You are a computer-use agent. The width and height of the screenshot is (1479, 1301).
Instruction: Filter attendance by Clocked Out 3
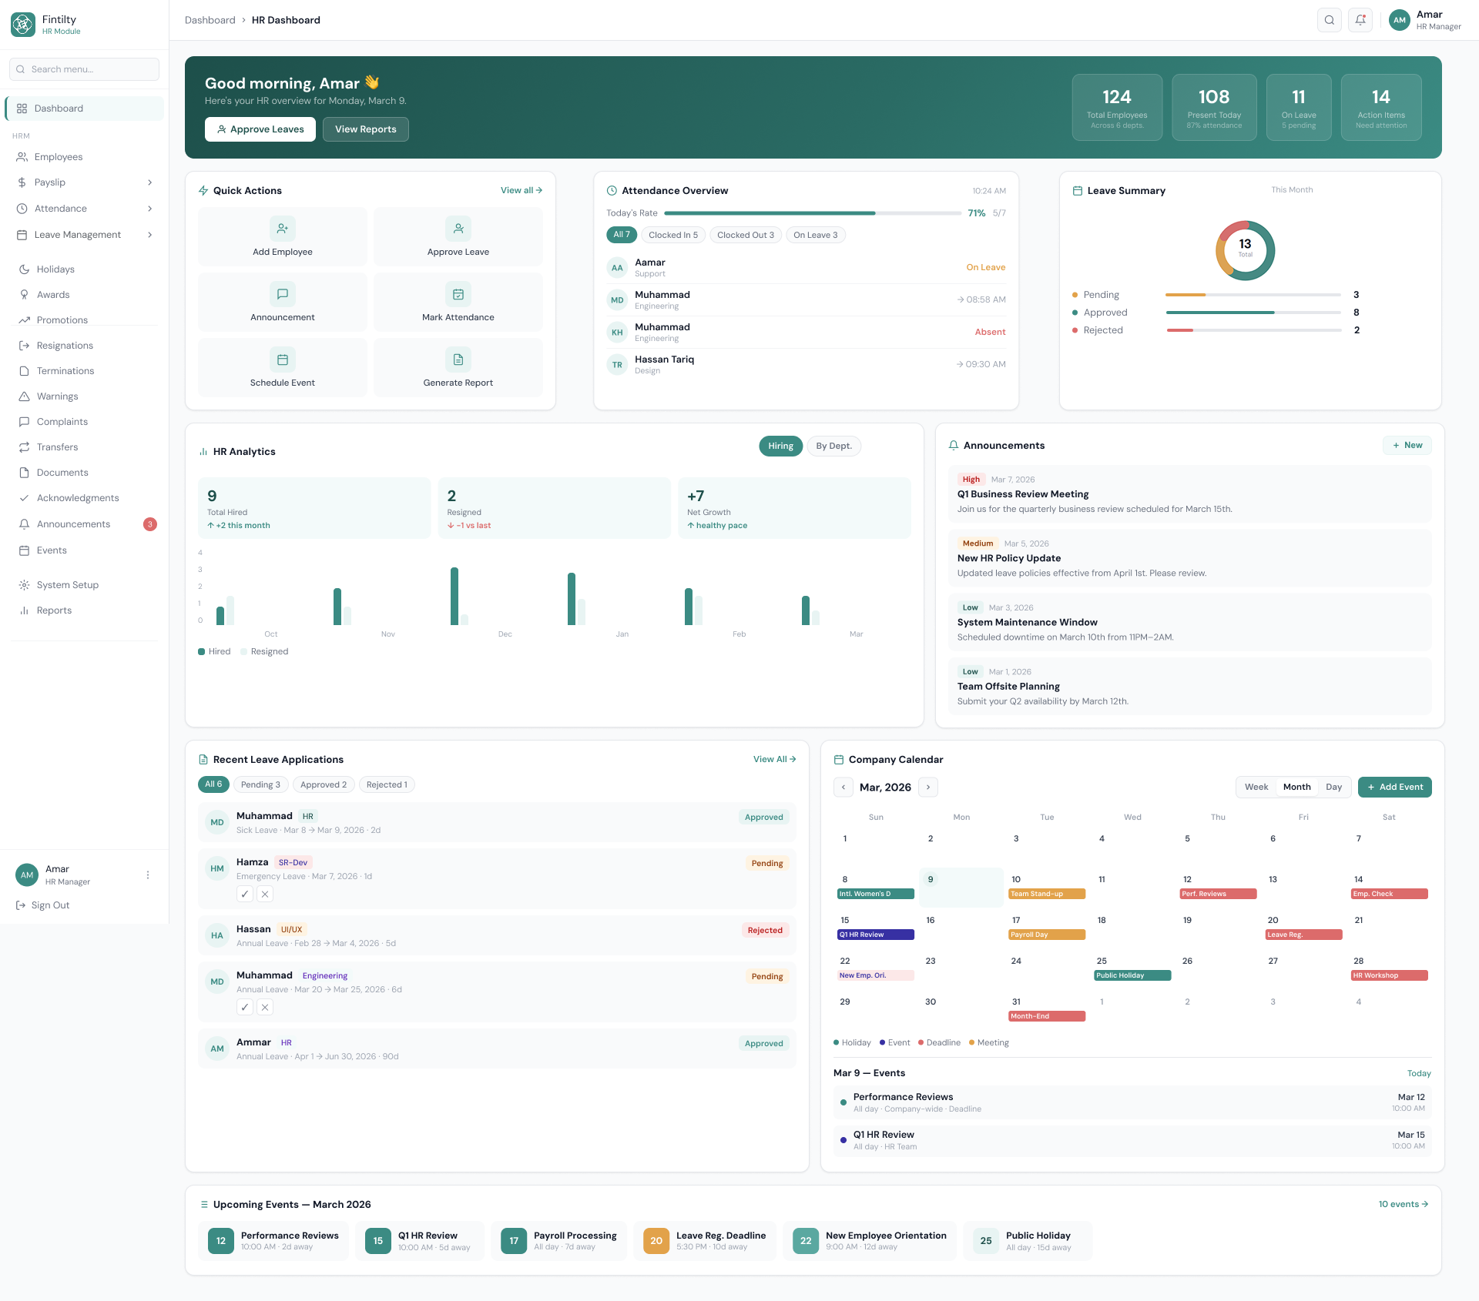(x=746, y=235)
